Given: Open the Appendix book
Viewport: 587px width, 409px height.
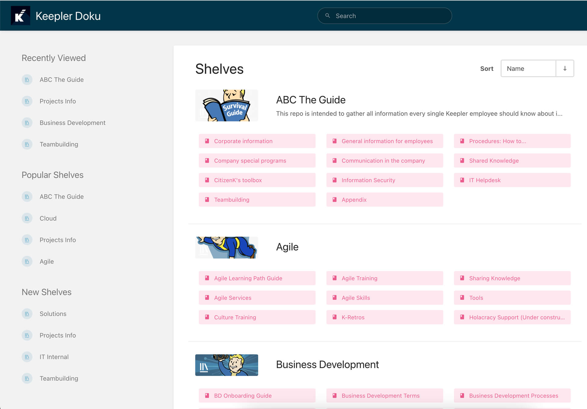Looking at the screenshot, I should pos(385,200).
